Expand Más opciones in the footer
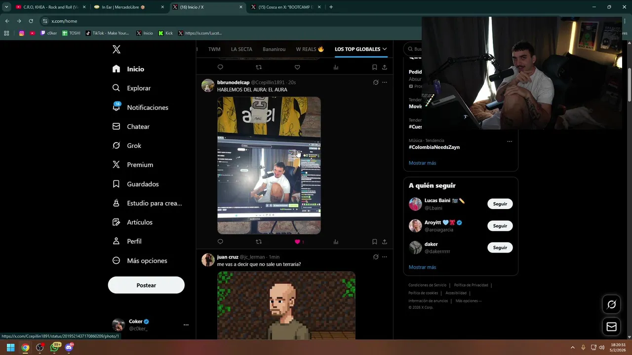The image size is (632, 355). click(x=468, y=301)
